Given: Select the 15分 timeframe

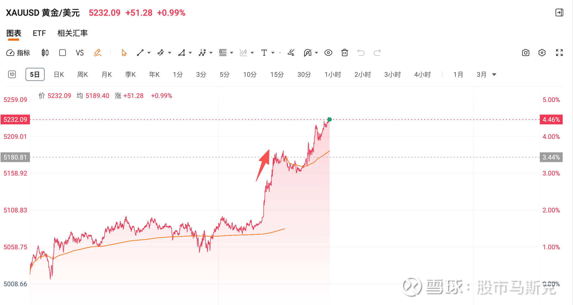Looking at the screenshot, I should pyautogui.click(x=277, y=75).
